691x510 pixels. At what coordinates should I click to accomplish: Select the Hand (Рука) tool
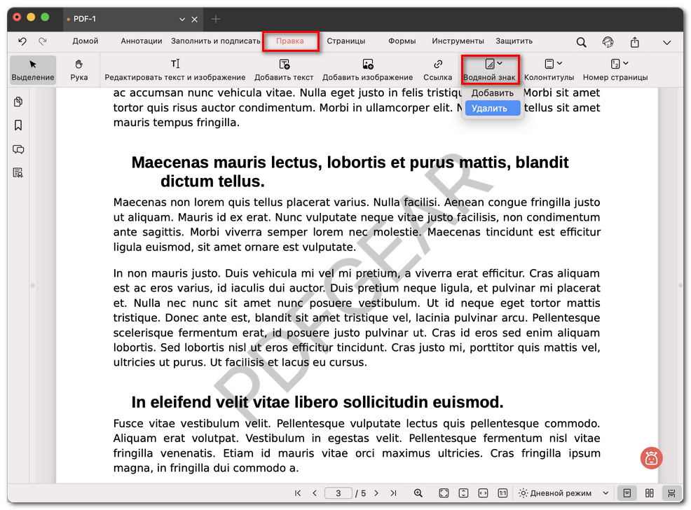(79, 69)
